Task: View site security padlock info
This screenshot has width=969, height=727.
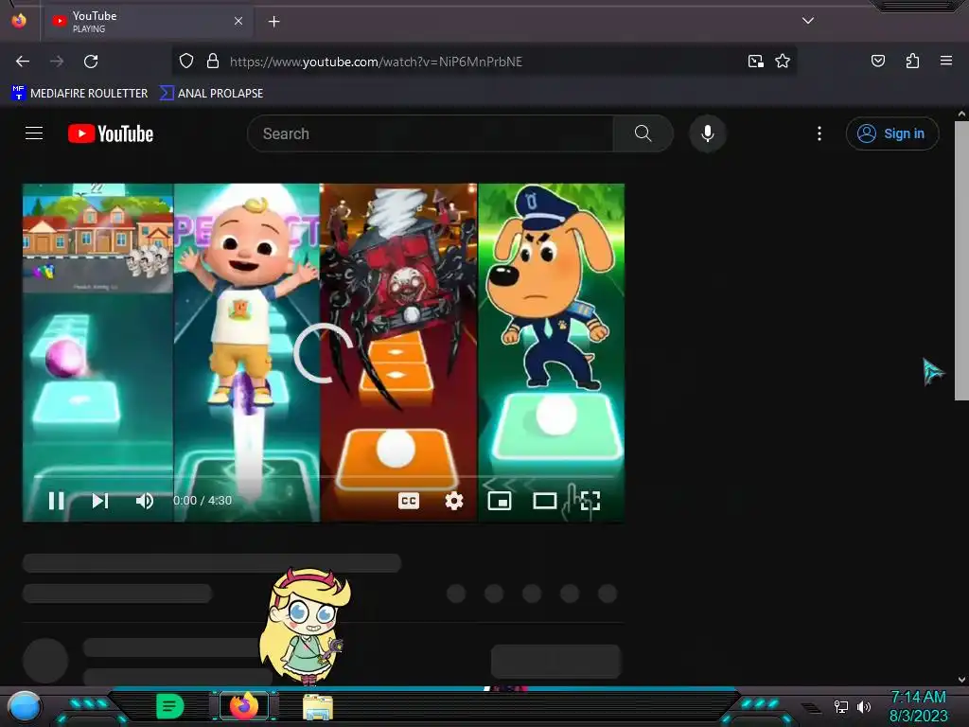Action: pyautogui.click(x=213, y=62)
